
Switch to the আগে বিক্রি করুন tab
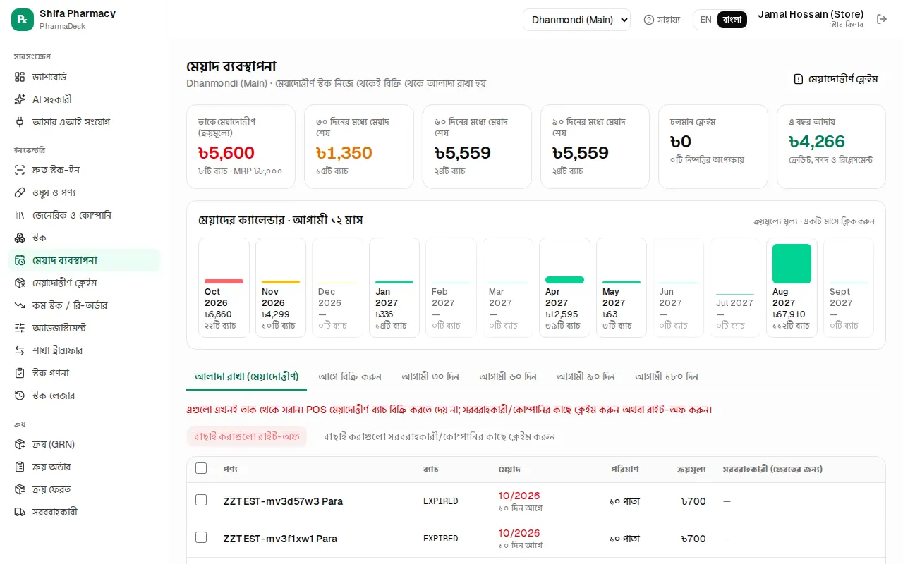350,376
